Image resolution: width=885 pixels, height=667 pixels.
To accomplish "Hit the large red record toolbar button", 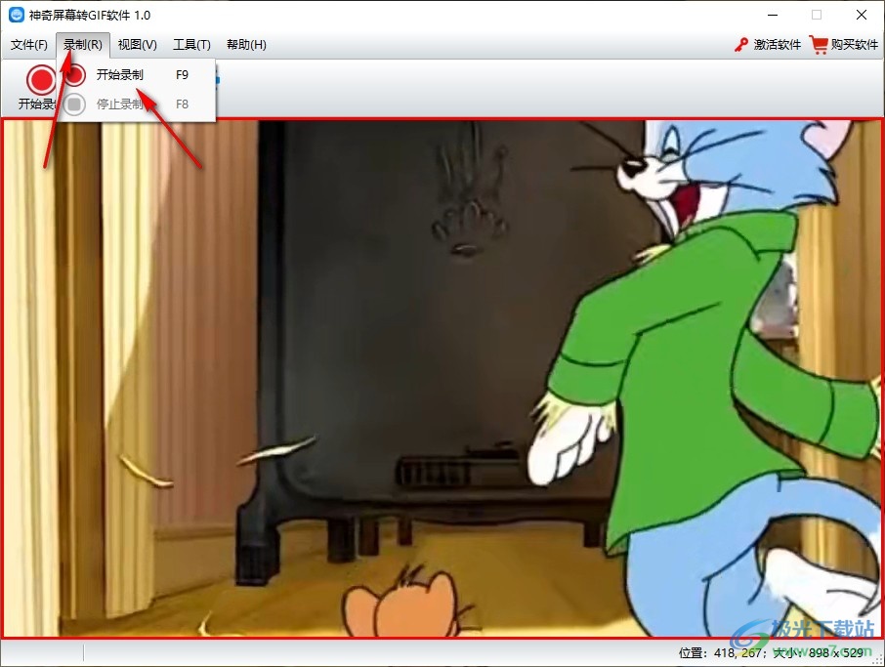I will pos(39,80).
